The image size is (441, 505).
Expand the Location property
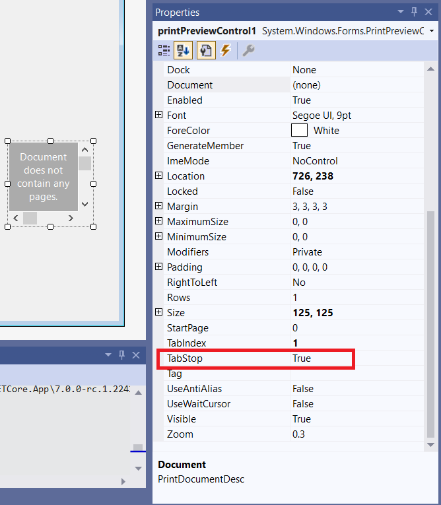tap(158, 175)
